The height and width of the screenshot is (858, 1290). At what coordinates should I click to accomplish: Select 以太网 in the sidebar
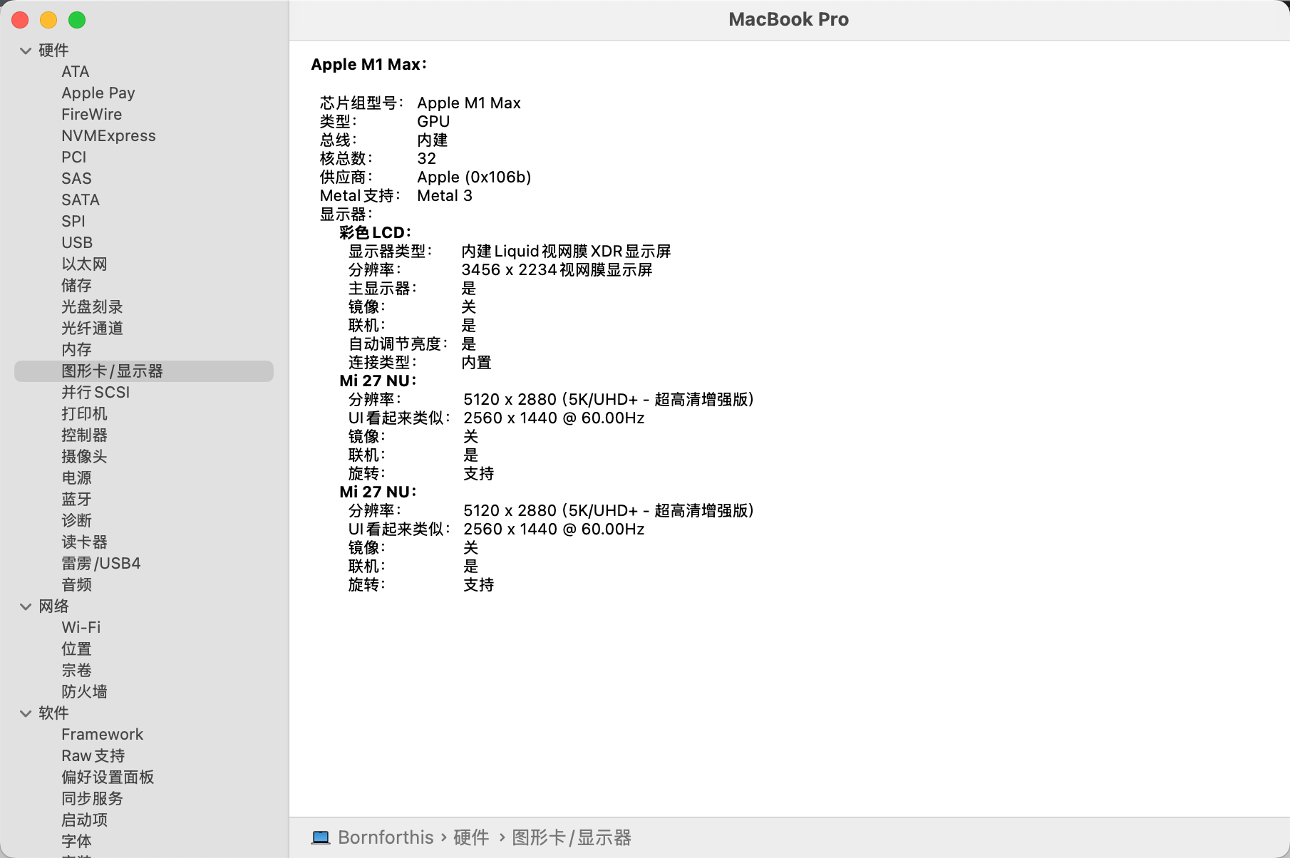click(x=84, y=264)
